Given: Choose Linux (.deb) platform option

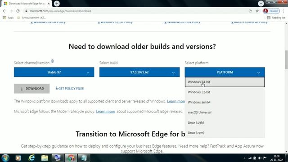Looking at the screenshot, I should pyautogui.click(x=225, y=122).
